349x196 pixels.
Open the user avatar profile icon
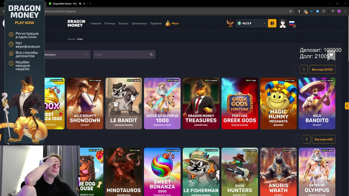point(283,23)
